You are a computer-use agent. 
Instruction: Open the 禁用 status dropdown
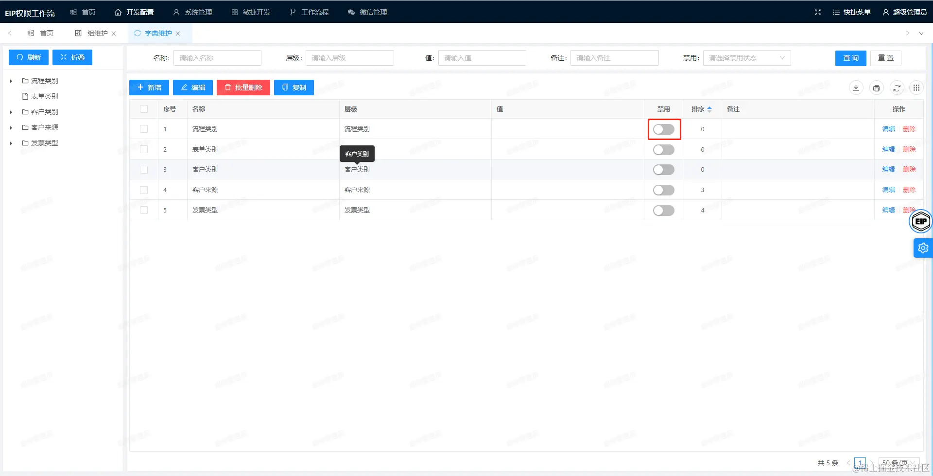pos(747,58)
